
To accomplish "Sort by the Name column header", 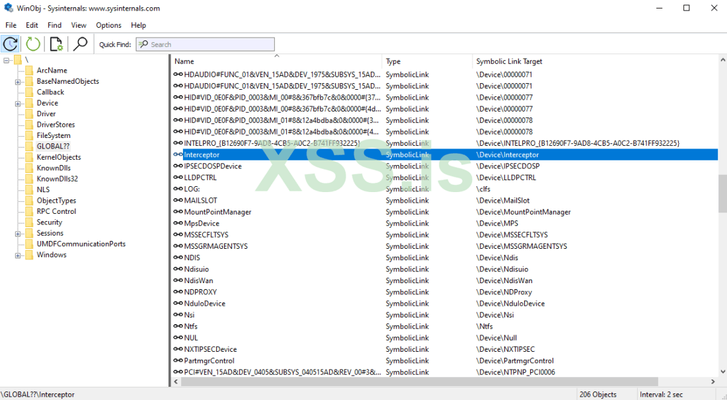I will click(276, 61).
